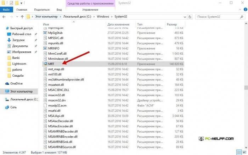Switch to the Вид ribbon tab
Screen dimensions: 248x155
59,10
